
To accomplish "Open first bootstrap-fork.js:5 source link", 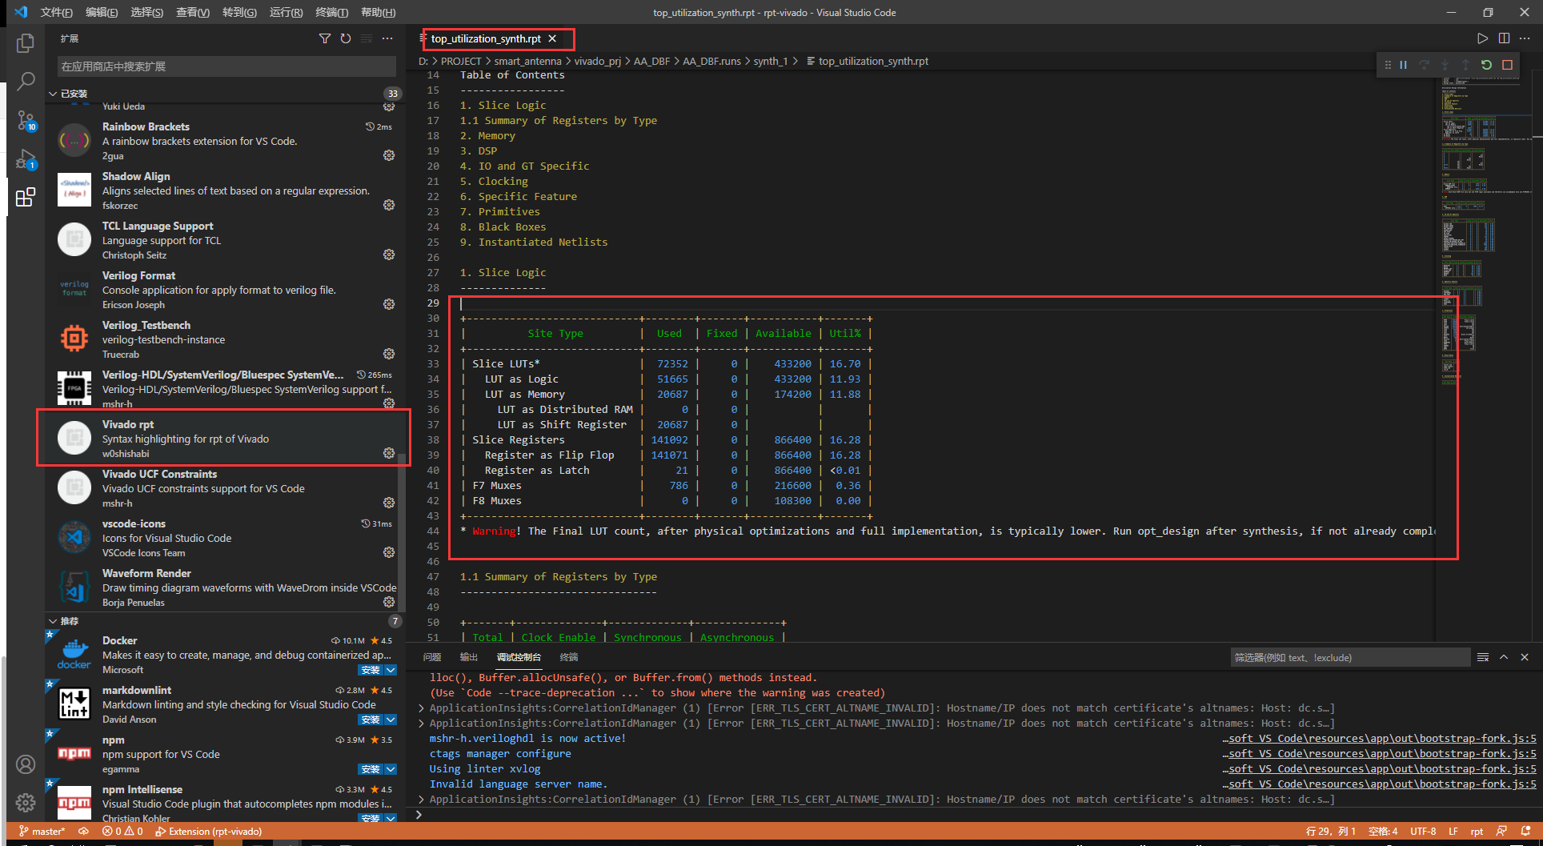I will coord(1379,739).
